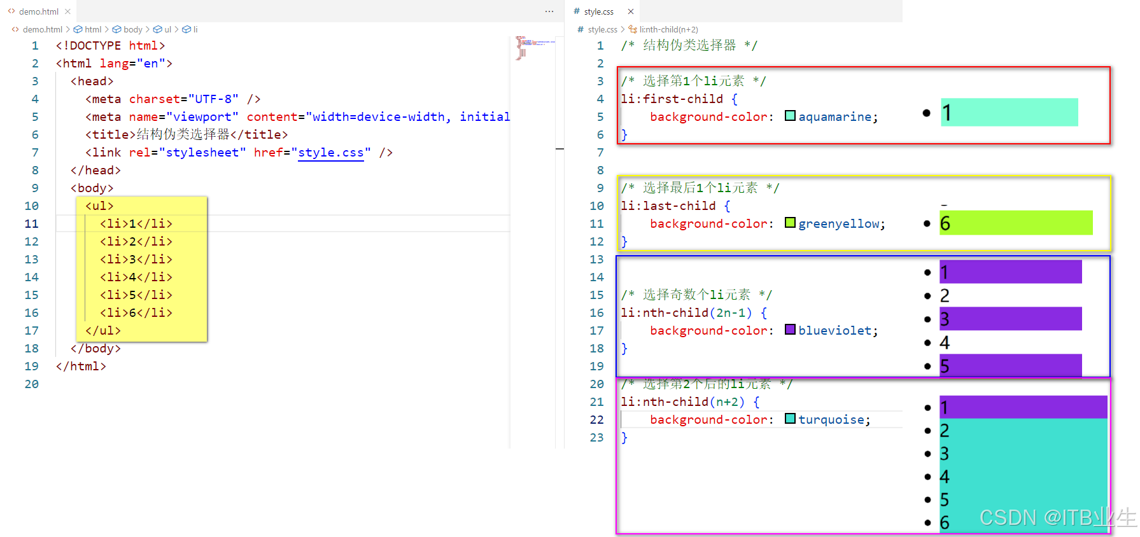
Task: Switch to the demo.html editor tab
Action: [x=38, y=11]
